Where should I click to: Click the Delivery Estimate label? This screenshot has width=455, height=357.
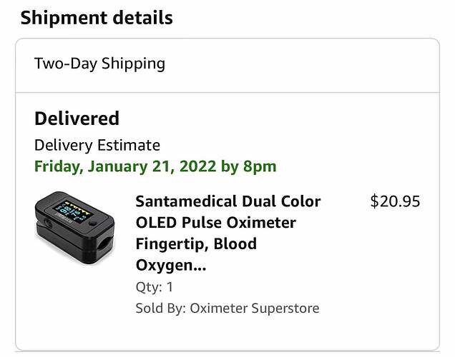pyautogui.click(x=97, y=146)
